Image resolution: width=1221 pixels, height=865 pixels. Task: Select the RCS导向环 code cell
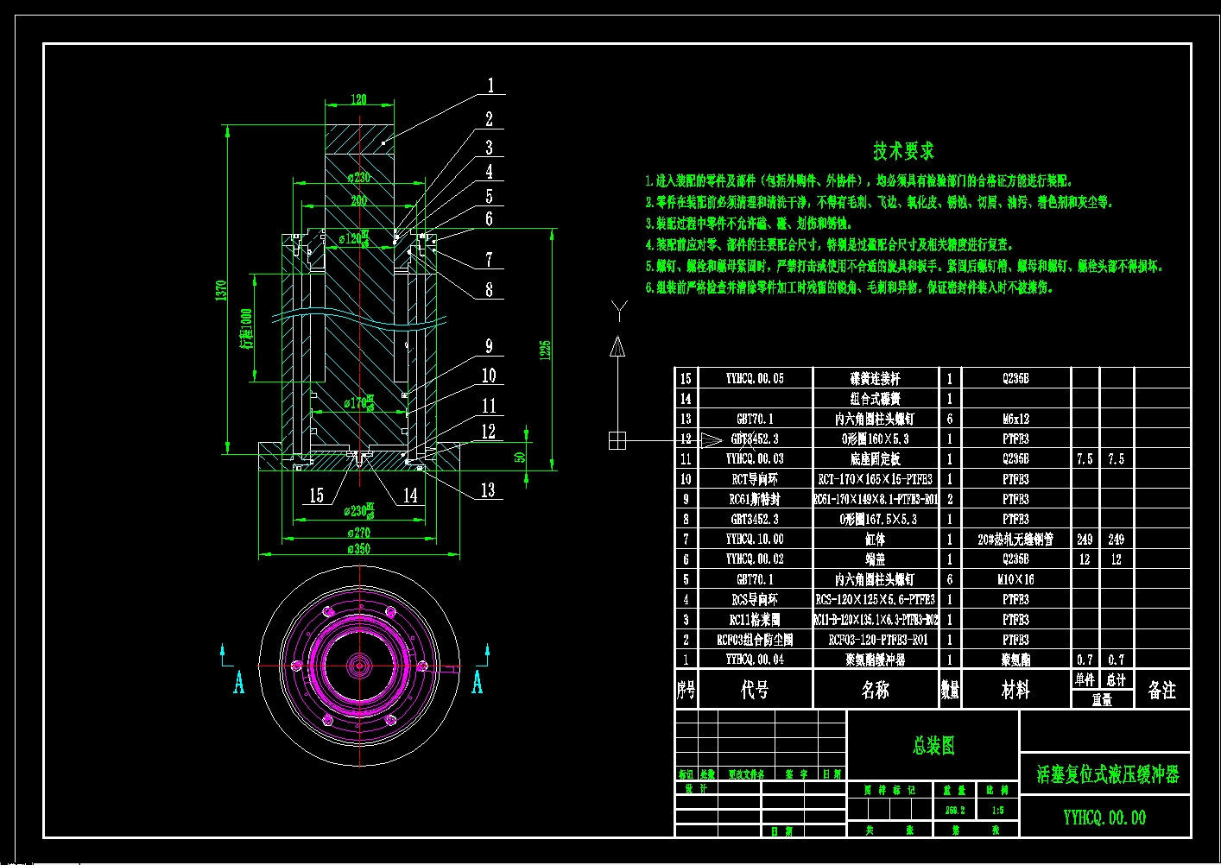pos(755,599)
